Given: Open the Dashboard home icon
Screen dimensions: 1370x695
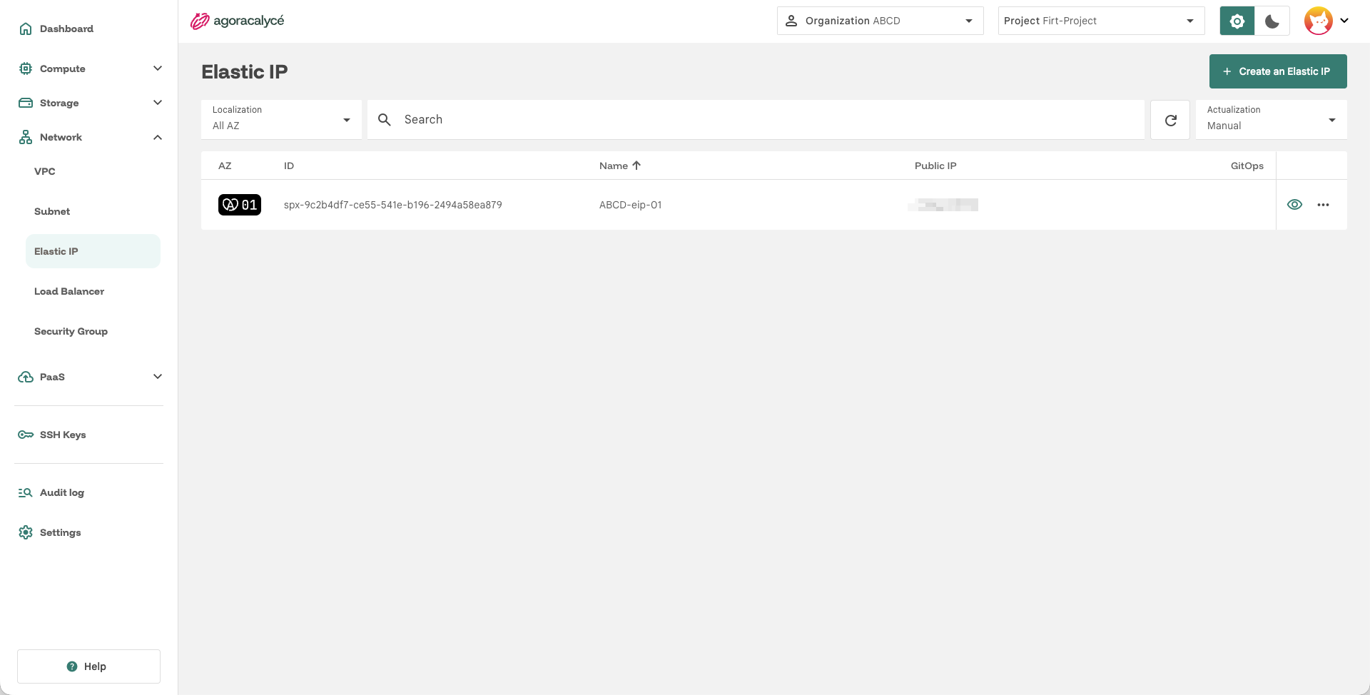Looking at the screenshot, I should click(26, 29).
